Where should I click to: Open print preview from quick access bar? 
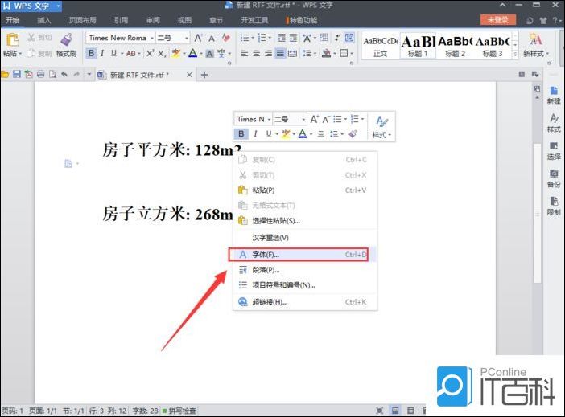[x=52, y=75]
